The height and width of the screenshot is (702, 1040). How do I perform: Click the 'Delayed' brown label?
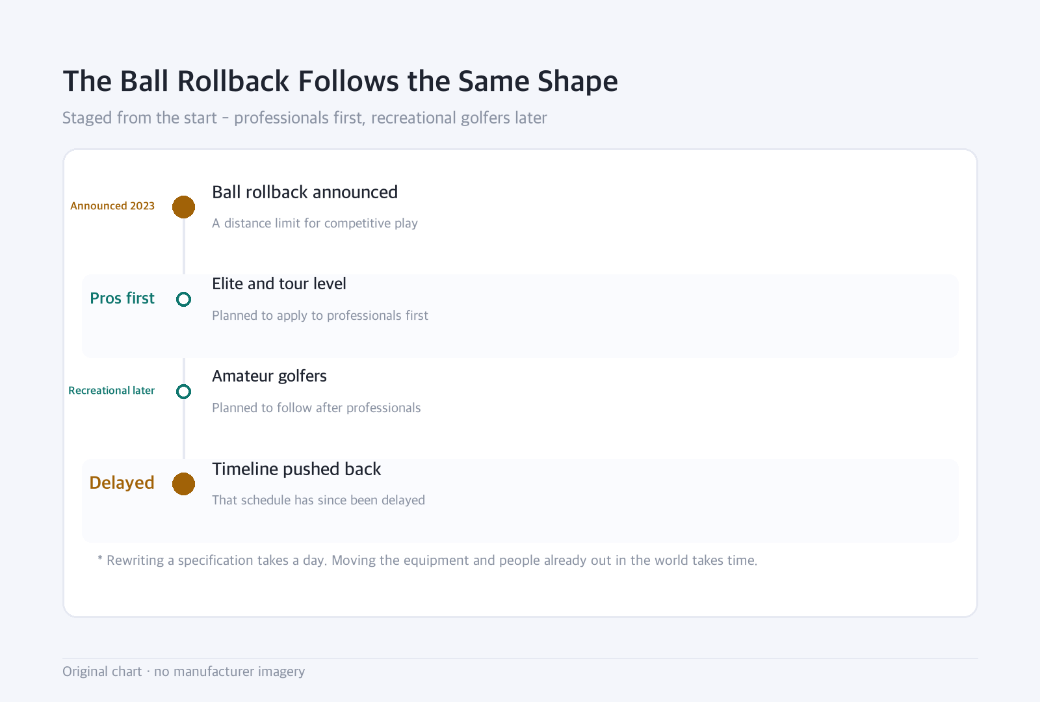click(x=122, y=483)
